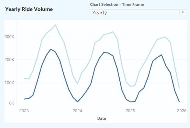Click the light blue line's 2024 peak
The image size is (190, 128).
(113, 32)
